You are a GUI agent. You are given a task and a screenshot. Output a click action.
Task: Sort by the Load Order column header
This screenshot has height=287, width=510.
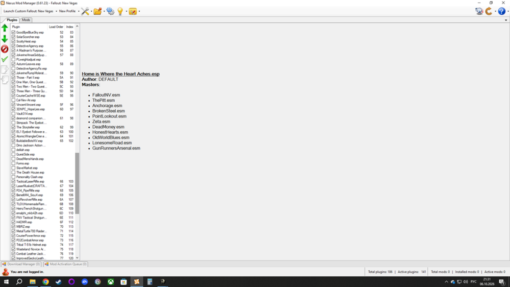(56, 27)
